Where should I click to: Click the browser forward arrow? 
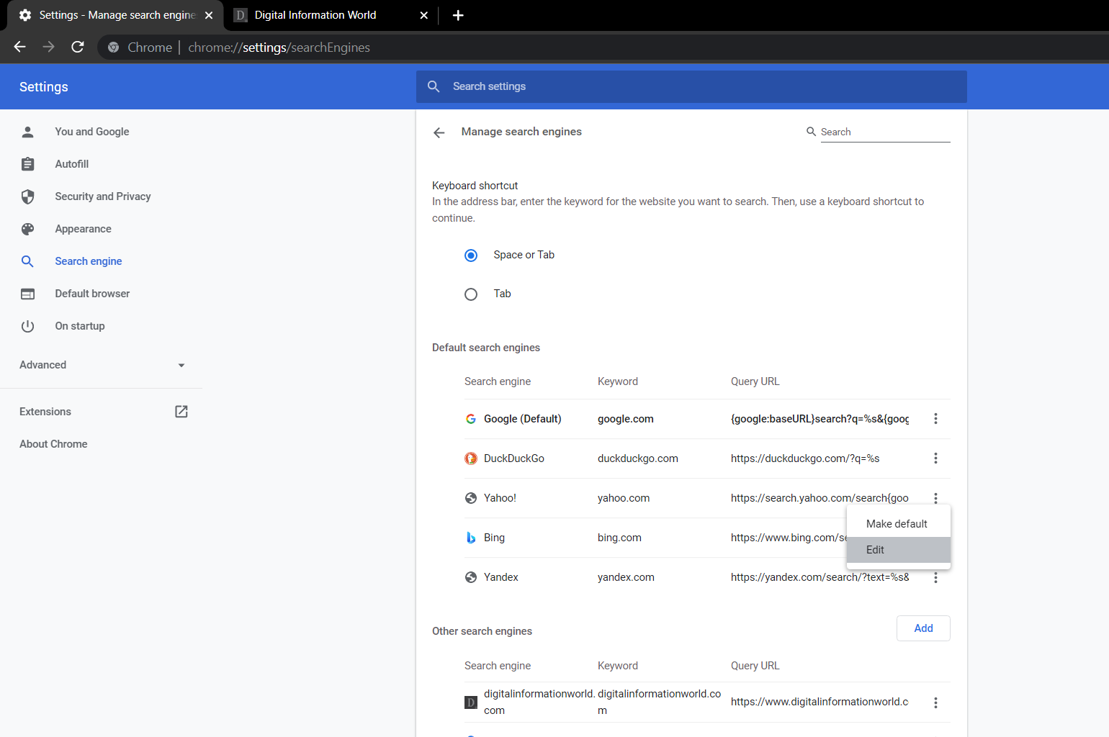click(x=49, y=47)
